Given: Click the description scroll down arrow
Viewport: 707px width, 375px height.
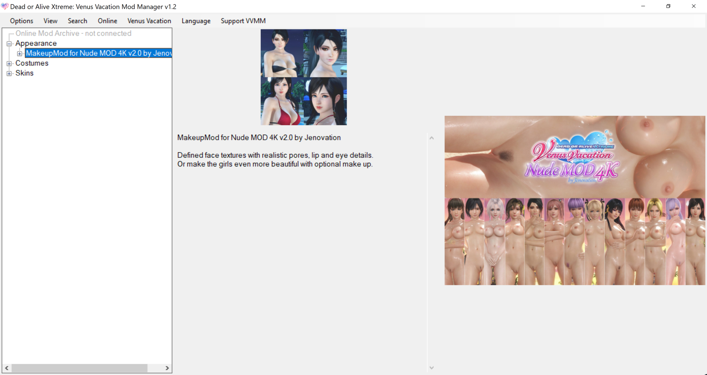Looking at the screenshot, I should tap(432, 368).
